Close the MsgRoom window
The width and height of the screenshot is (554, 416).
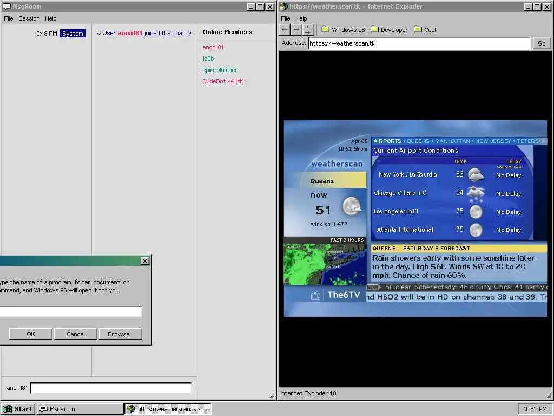(269, 6)
